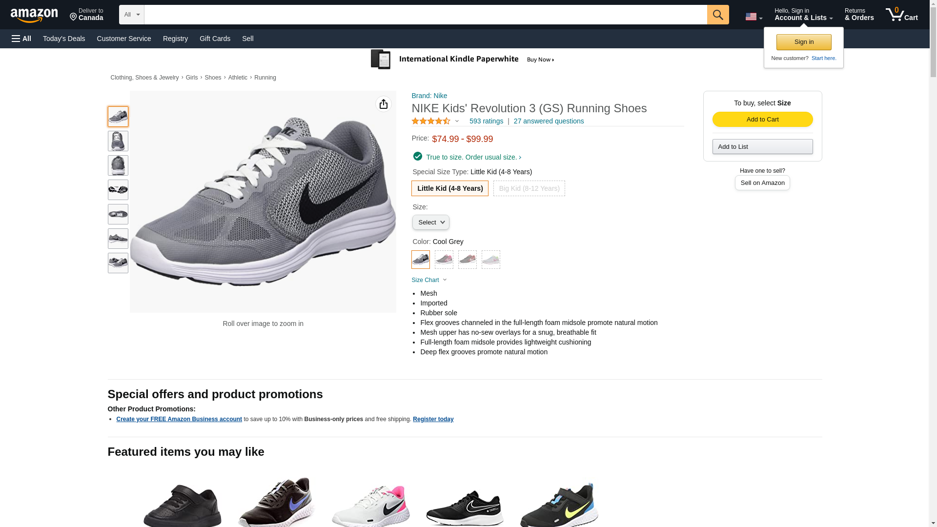The width and height of the screenshot is (937, 527).
Task: Open the country flag language selector
Action: (753, 17)
